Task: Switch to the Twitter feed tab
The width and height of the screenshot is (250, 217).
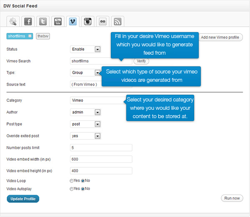Action: pyautogui.click(x=43, y=21)
